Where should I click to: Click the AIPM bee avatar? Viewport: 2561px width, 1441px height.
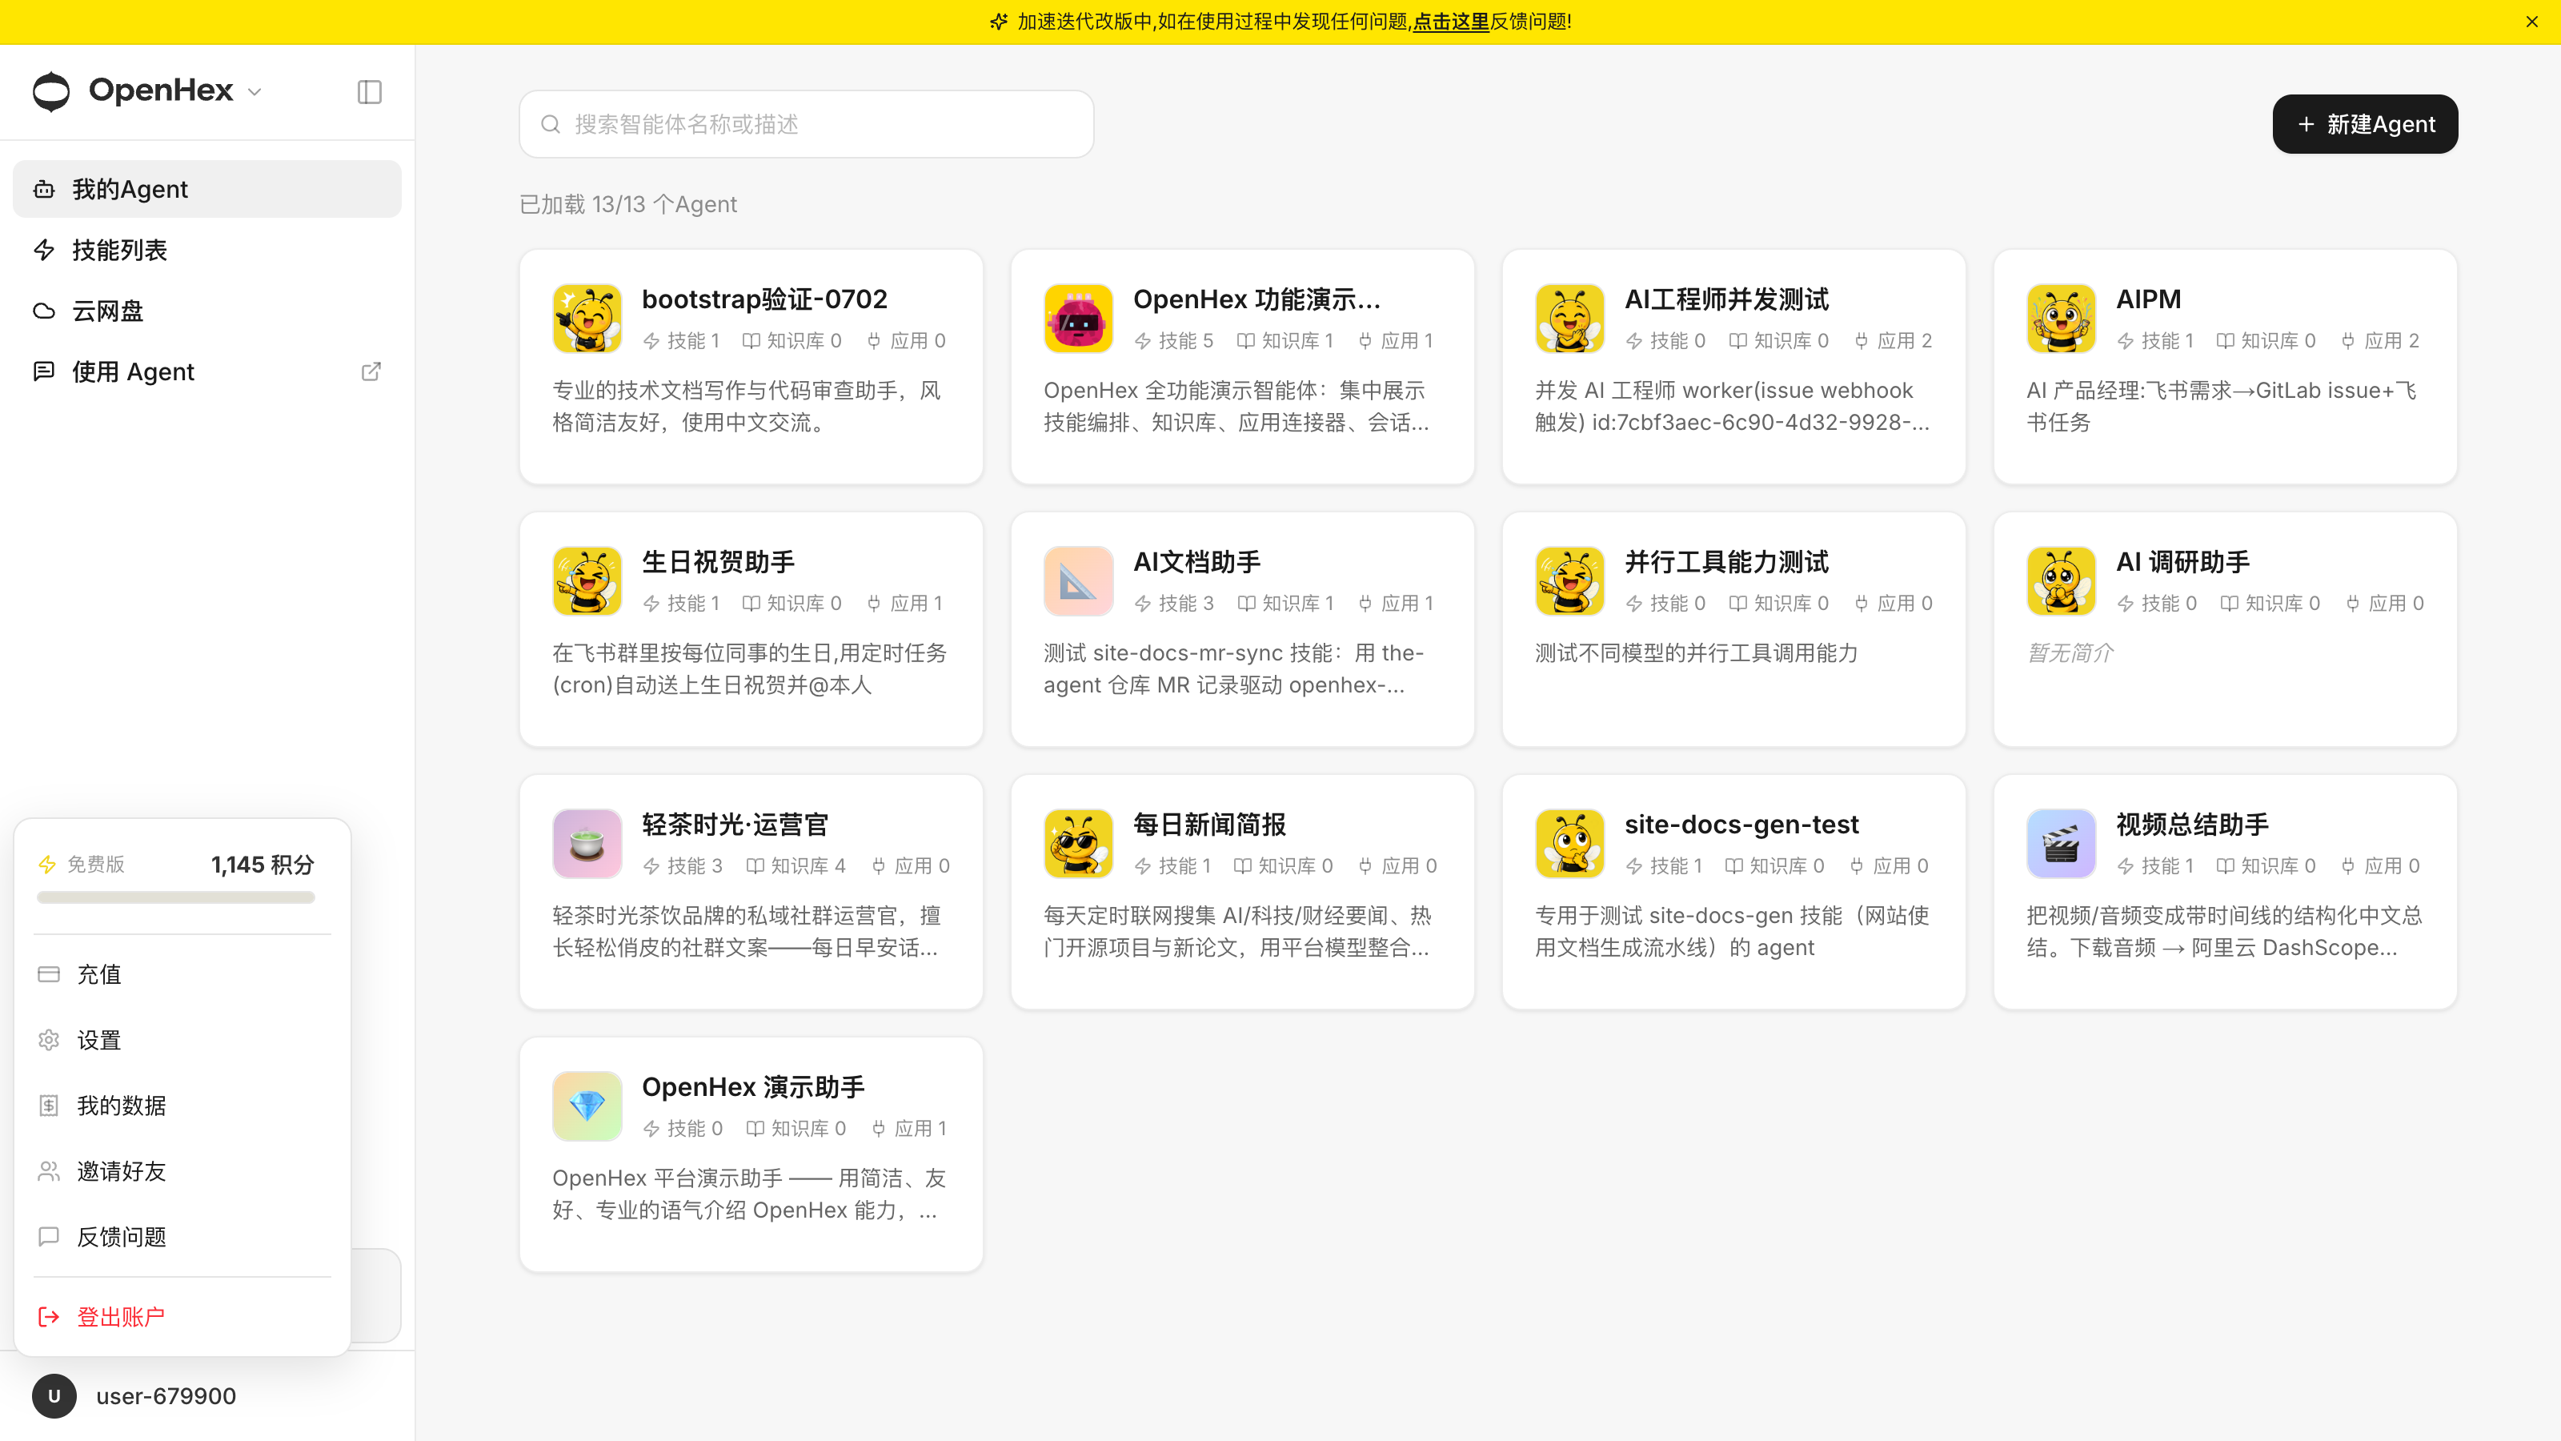(2061, 319)
